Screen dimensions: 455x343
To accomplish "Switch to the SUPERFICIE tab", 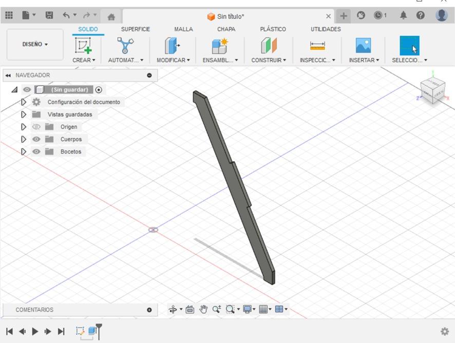I will coord(136,29).
